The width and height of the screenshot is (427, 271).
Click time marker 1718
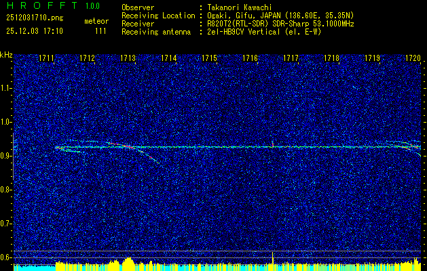coord(332,58)
